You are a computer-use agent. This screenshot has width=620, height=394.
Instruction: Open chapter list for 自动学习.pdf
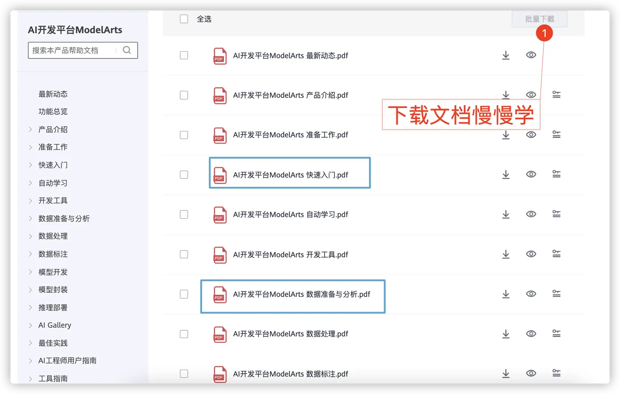click(x=556, y=214)
